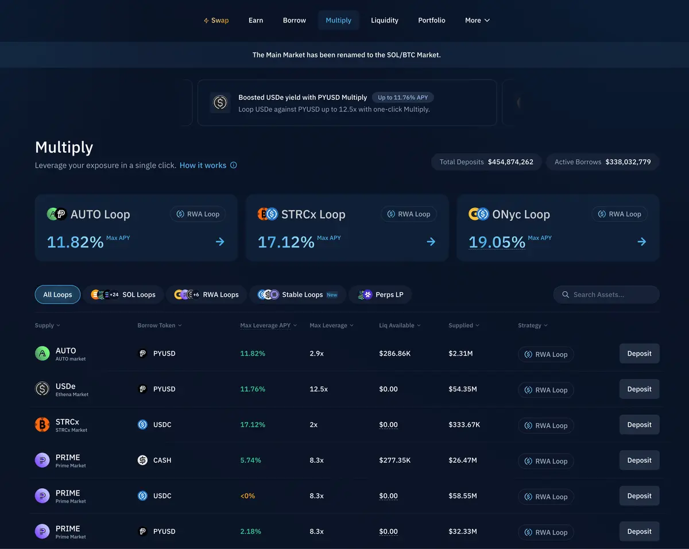
Task: Click the green AUTO token icon in table
Action: [x=42, y=354]
